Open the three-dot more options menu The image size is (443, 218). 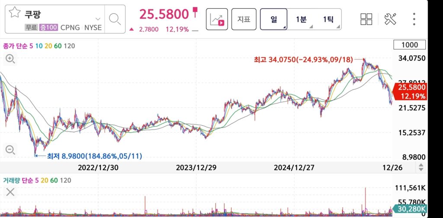tap(414, 19)
